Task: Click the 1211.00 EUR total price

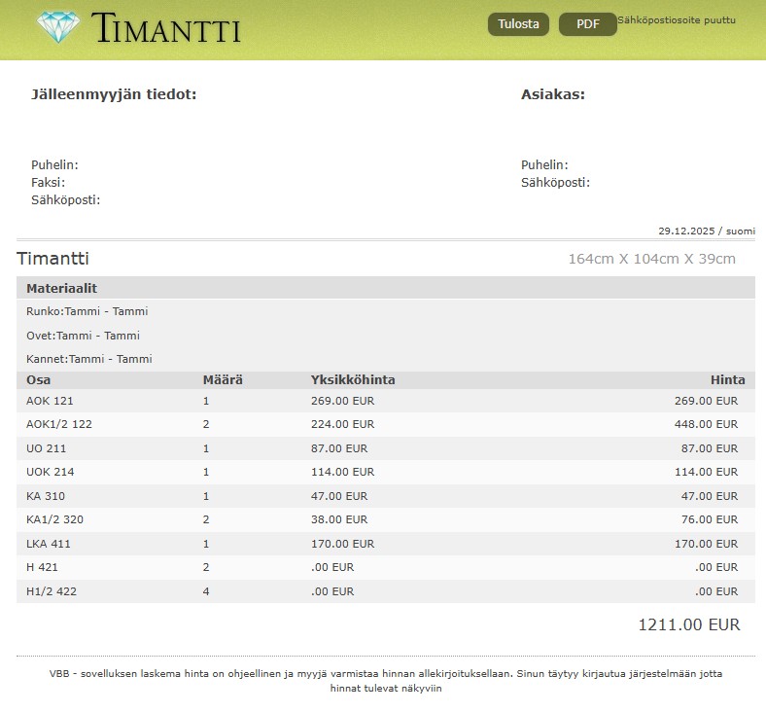Action: [688, 624]
